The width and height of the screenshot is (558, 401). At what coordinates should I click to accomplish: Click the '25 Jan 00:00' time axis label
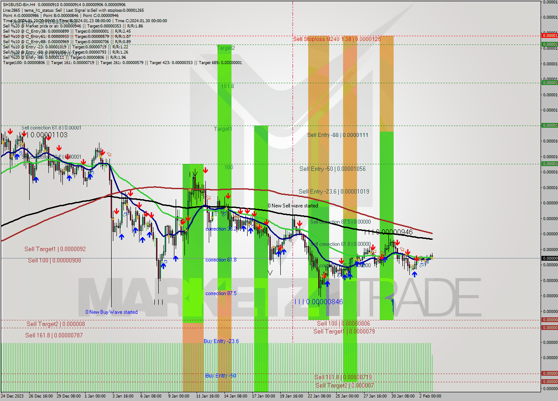[347, 396]
